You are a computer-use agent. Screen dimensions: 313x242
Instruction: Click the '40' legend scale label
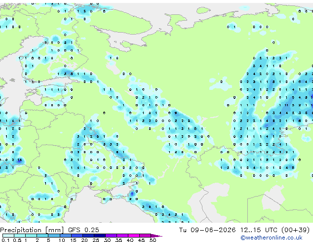pos(130,240)
